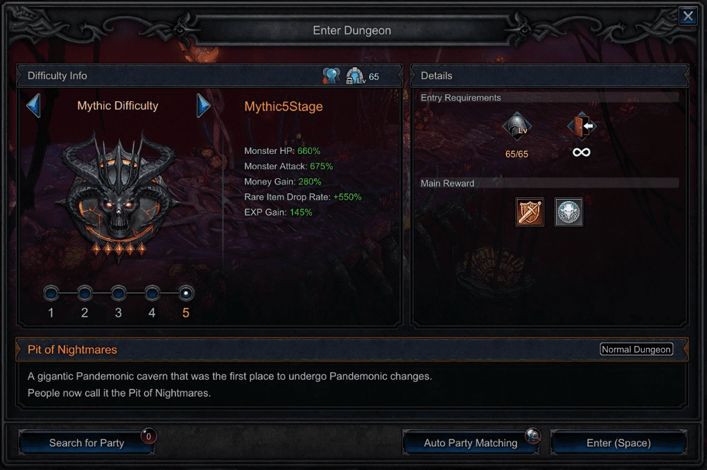Viewport: 707px width, 470px height.
Task: Click the Enter (Space) button
Action: 618,443
